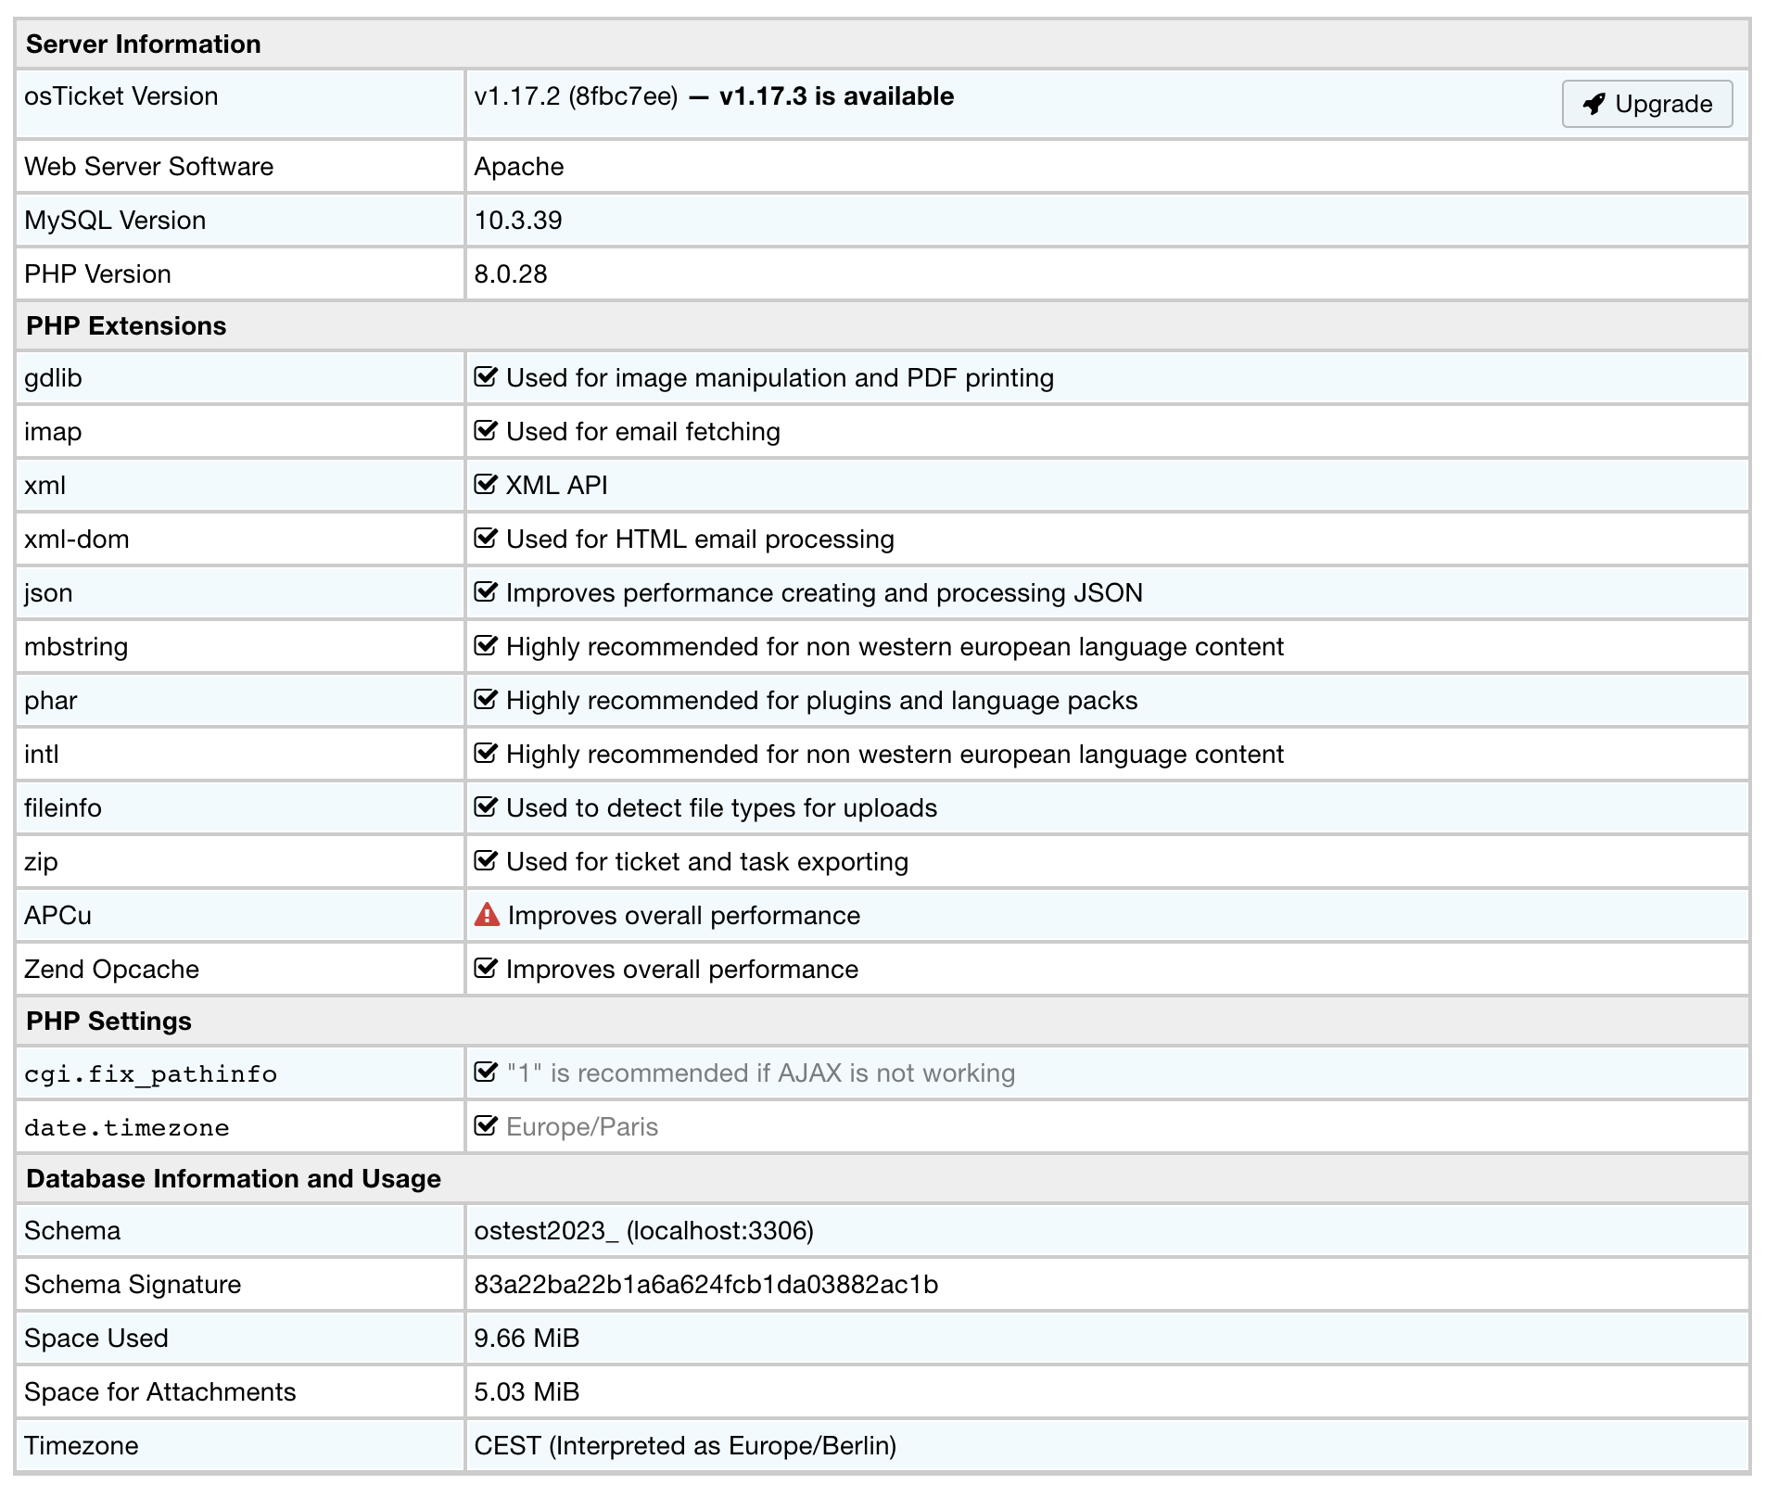Click the fileinfo check icon
The width and height of the screenshot is (1765, 1485).
tap(486, 807)
